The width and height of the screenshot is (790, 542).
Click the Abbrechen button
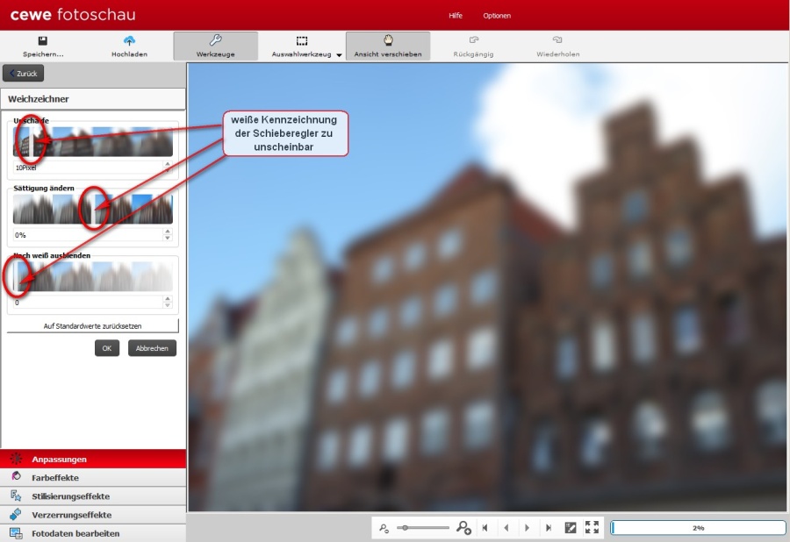(152, 348)
